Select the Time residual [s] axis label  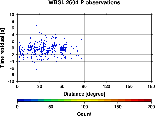click(x=2, y=48)
